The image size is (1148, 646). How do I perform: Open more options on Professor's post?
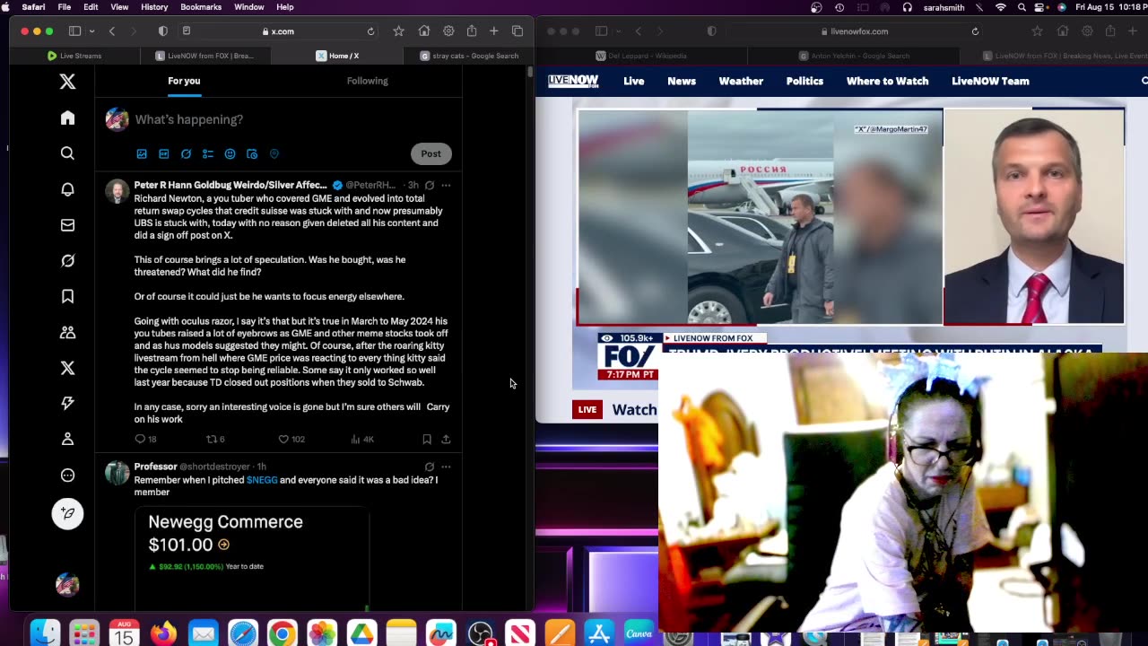446,467
